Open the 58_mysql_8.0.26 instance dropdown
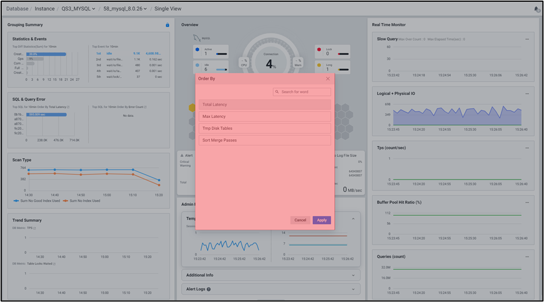544x302 pixels. 125,9
